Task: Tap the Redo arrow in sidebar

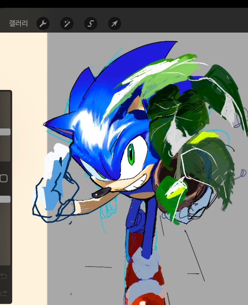Action: point(4,293)
